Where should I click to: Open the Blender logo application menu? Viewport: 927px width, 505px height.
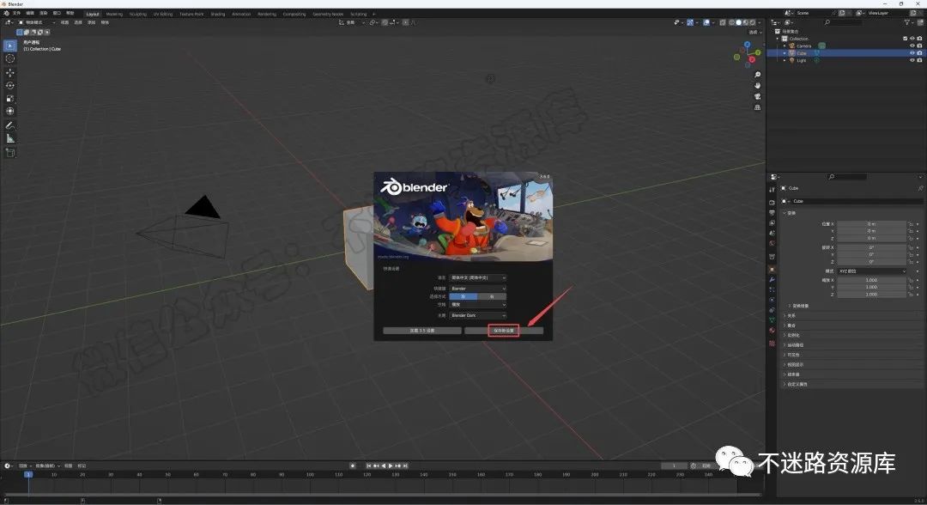(x=7, y=14)
